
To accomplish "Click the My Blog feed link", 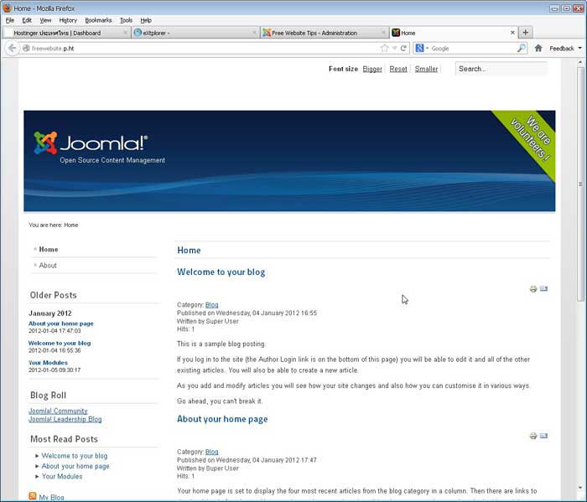I will (51, 497).
